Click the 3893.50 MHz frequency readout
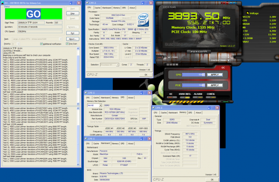This screenshot has height=182, width=279. point(199,16)
